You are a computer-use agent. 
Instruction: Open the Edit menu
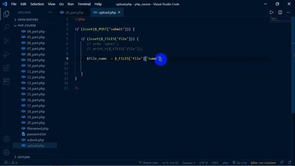[x=24, y=4]
